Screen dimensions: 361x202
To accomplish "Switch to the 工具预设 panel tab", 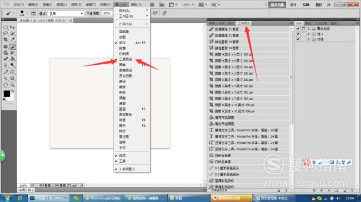I will (244, 23).
